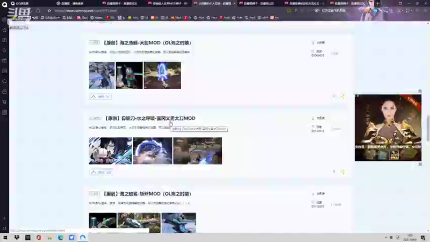Click the category badge before 日轮刀 title
Viewport: 430px width, 242px height.
[x=95, y=118]
